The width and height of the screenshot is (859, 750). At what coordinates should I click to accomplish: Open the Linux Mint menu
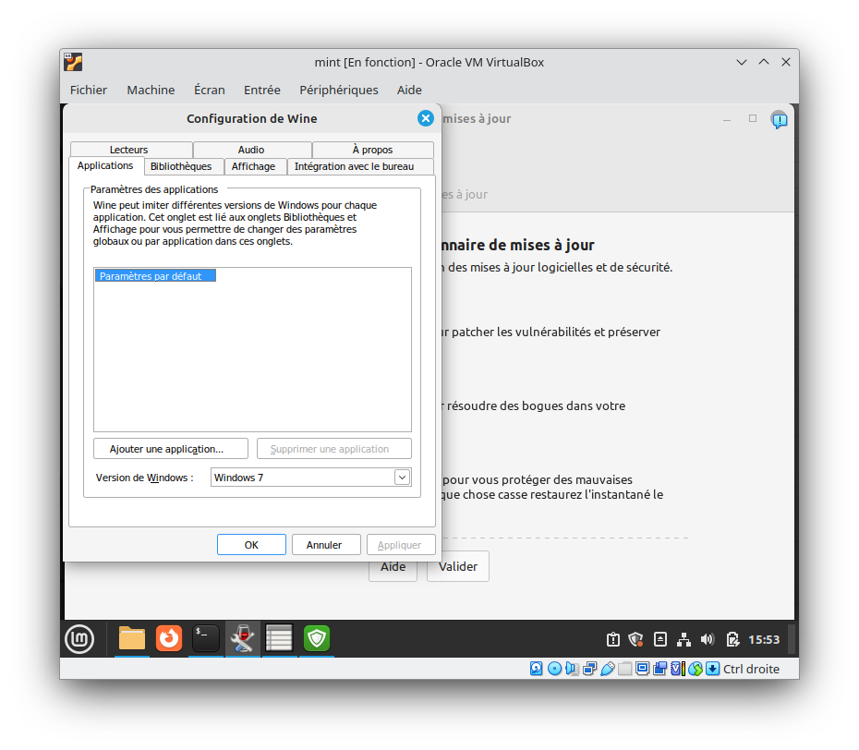(x=81, y=638)
